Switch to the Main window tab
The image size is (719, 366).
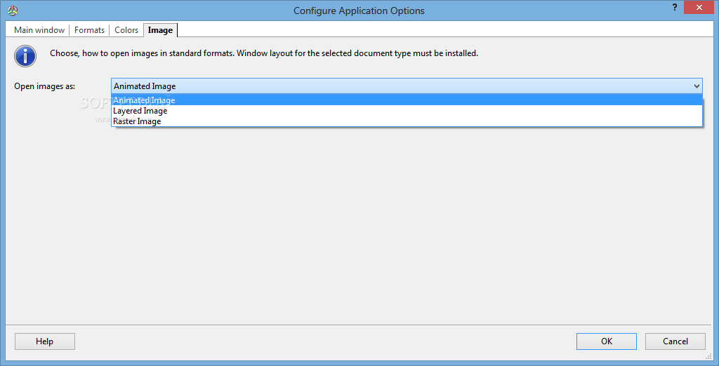tap(39, 29)
